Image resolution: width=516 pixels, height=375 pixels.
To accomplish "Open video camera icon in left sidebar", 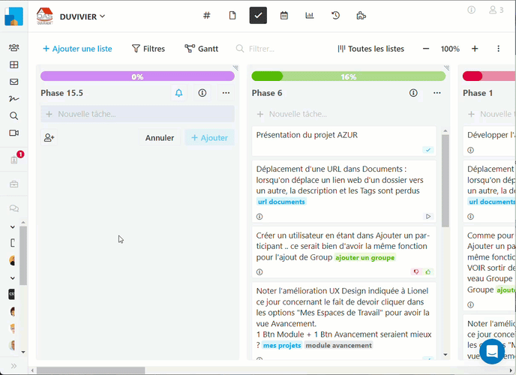I will [x=13, y=133].
